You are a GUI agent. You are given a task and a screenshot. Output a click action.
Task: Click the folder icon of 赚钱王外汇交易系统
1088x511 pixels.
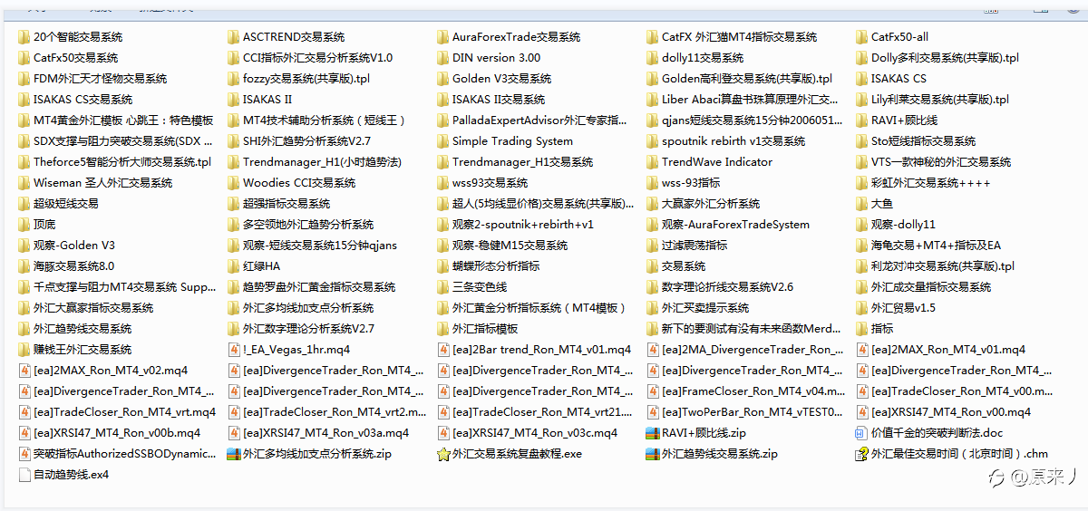pos(24,350)
